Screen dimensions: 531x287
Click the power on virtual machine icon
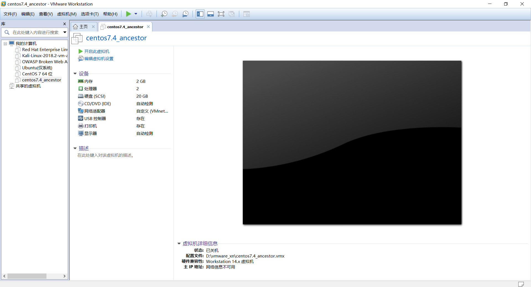129,14
